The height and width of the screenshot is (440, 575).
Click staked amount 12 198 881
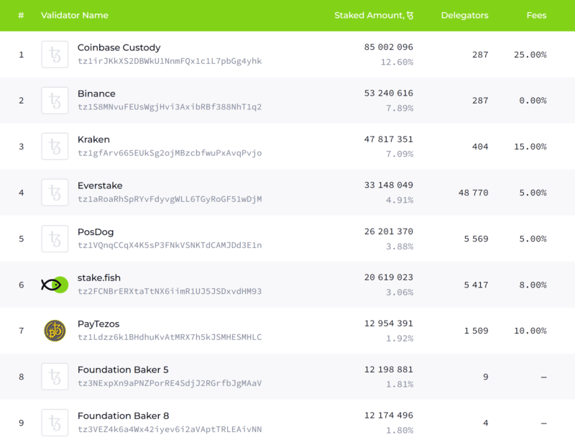[389, 370]
